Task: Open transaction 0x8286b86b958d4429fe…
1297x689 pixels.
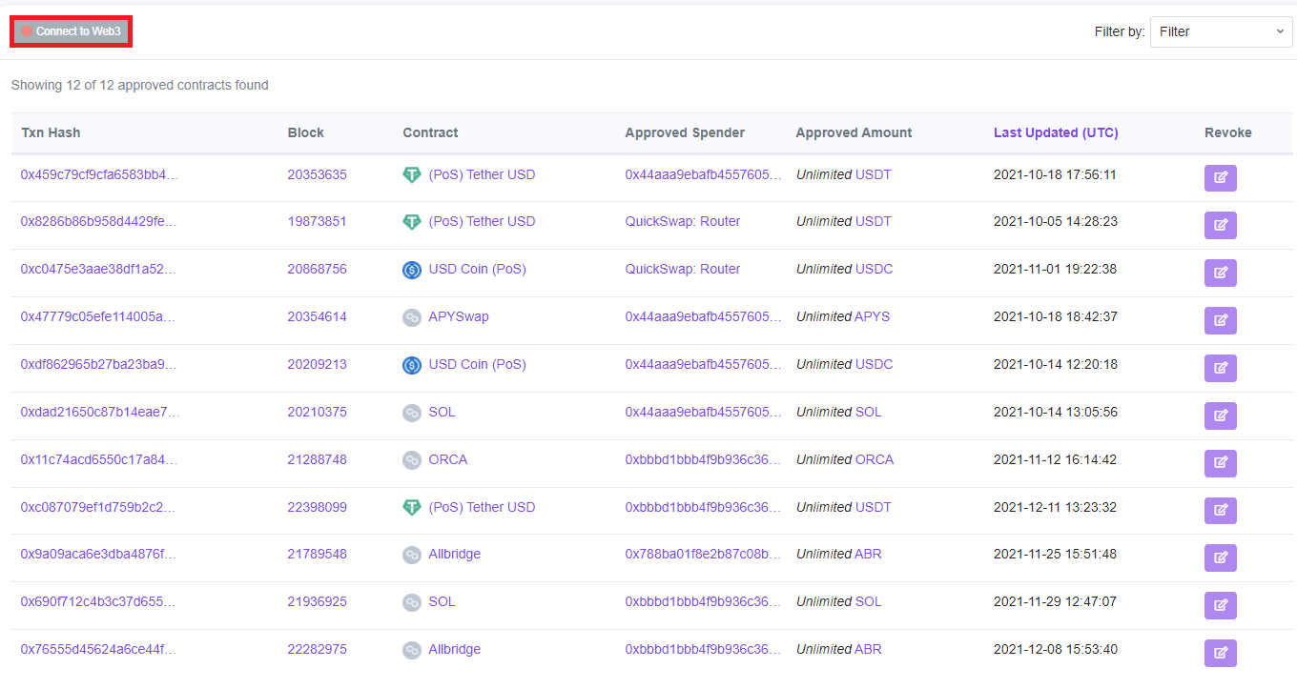Action: 99,221
